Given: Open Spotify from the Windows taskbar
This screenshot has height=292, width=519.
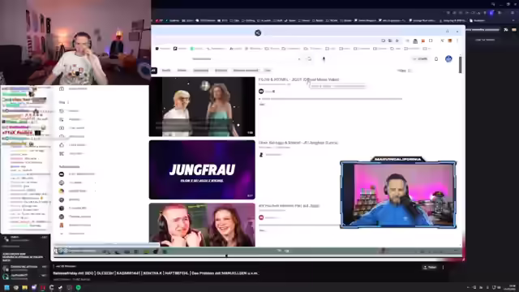Looking at the screenshot, I should point(79,287).
